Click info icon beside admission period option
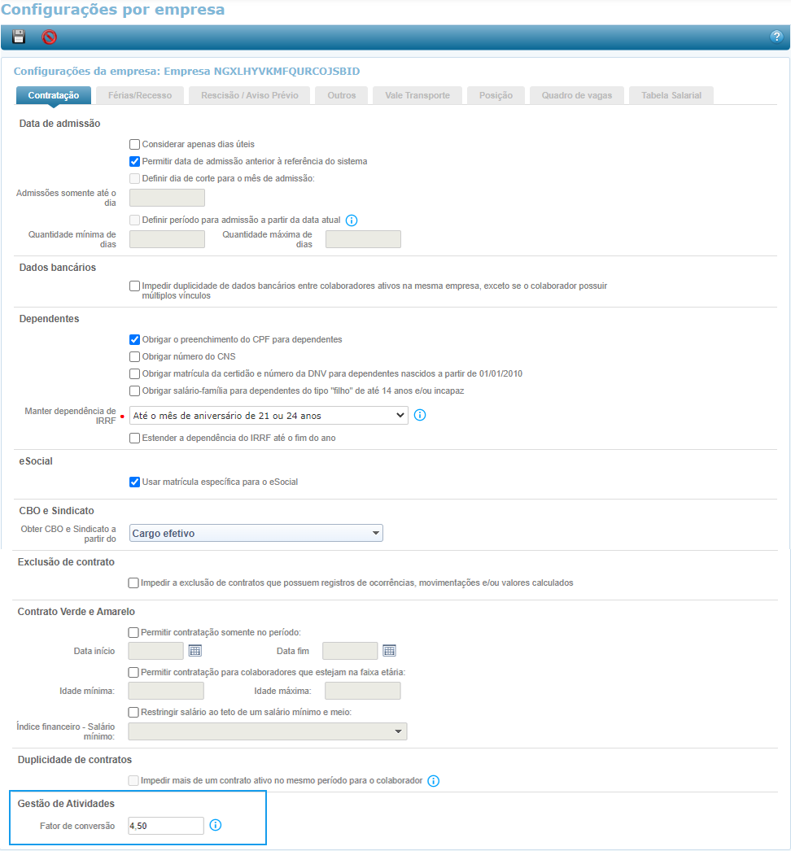Image resolution: width=791 pixels, height=851 pixels. coord(352,220)
